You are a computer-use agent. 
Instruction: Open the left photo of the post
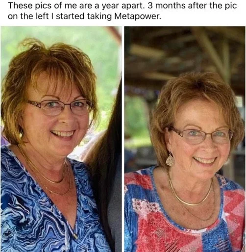coord(61,139)
